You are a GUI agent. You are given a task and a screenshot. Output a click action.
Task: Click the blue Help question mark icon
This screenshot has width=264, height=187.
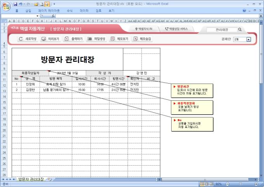click(244, 10)
